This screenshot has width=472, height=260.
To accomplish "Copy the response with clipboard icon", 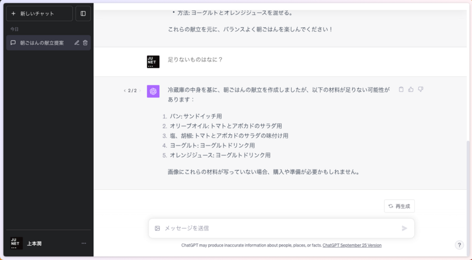I will pyautogui.click(x=401, y=89).
